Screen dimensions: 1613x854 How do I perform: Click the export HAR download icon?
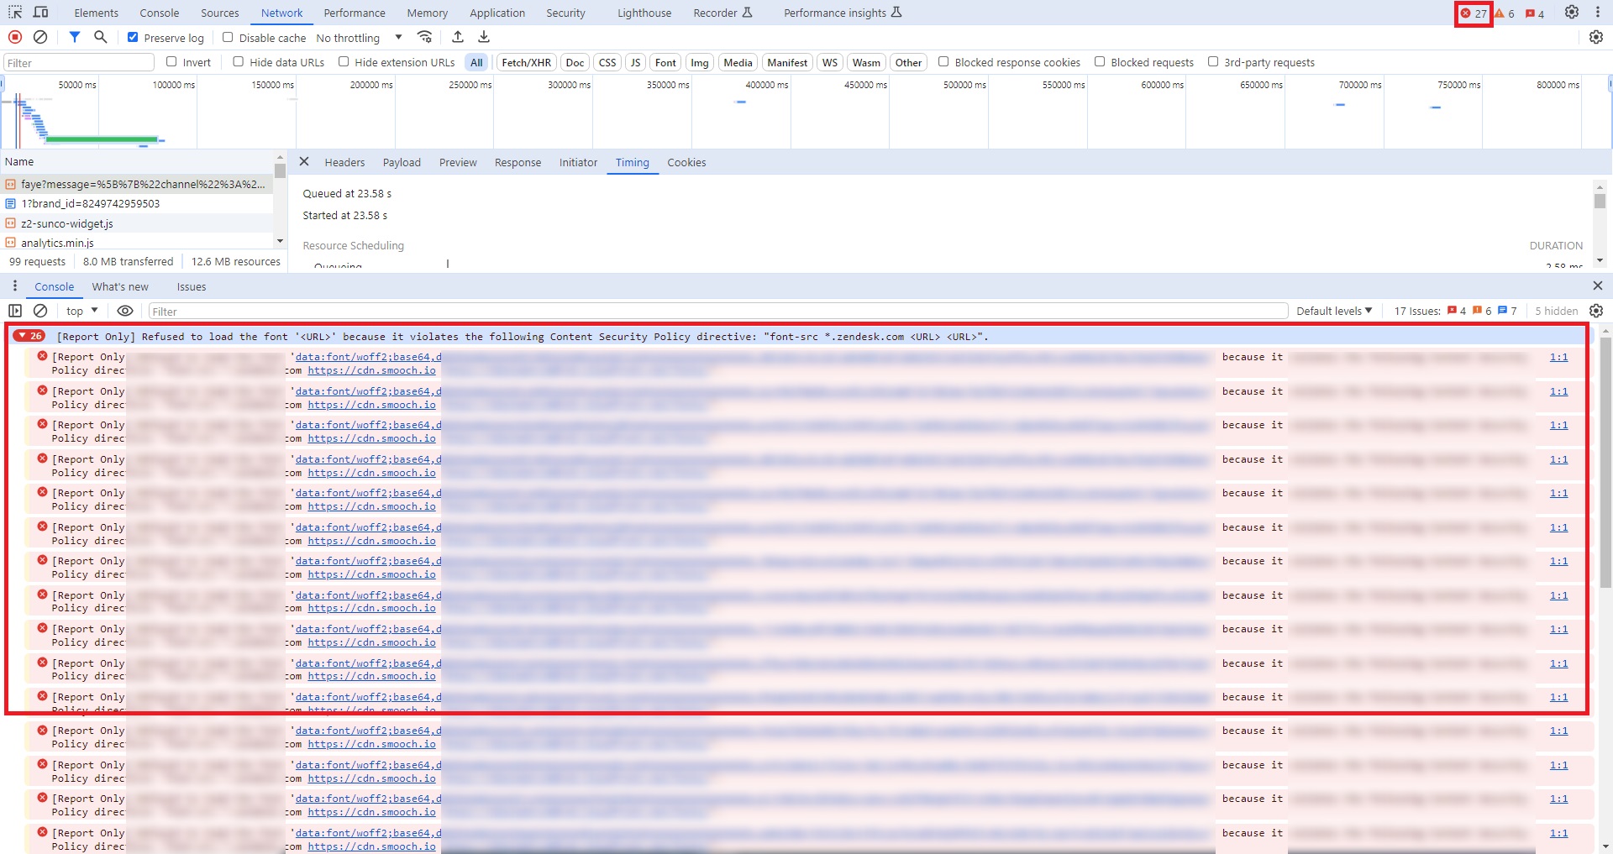tap(484, 37)
